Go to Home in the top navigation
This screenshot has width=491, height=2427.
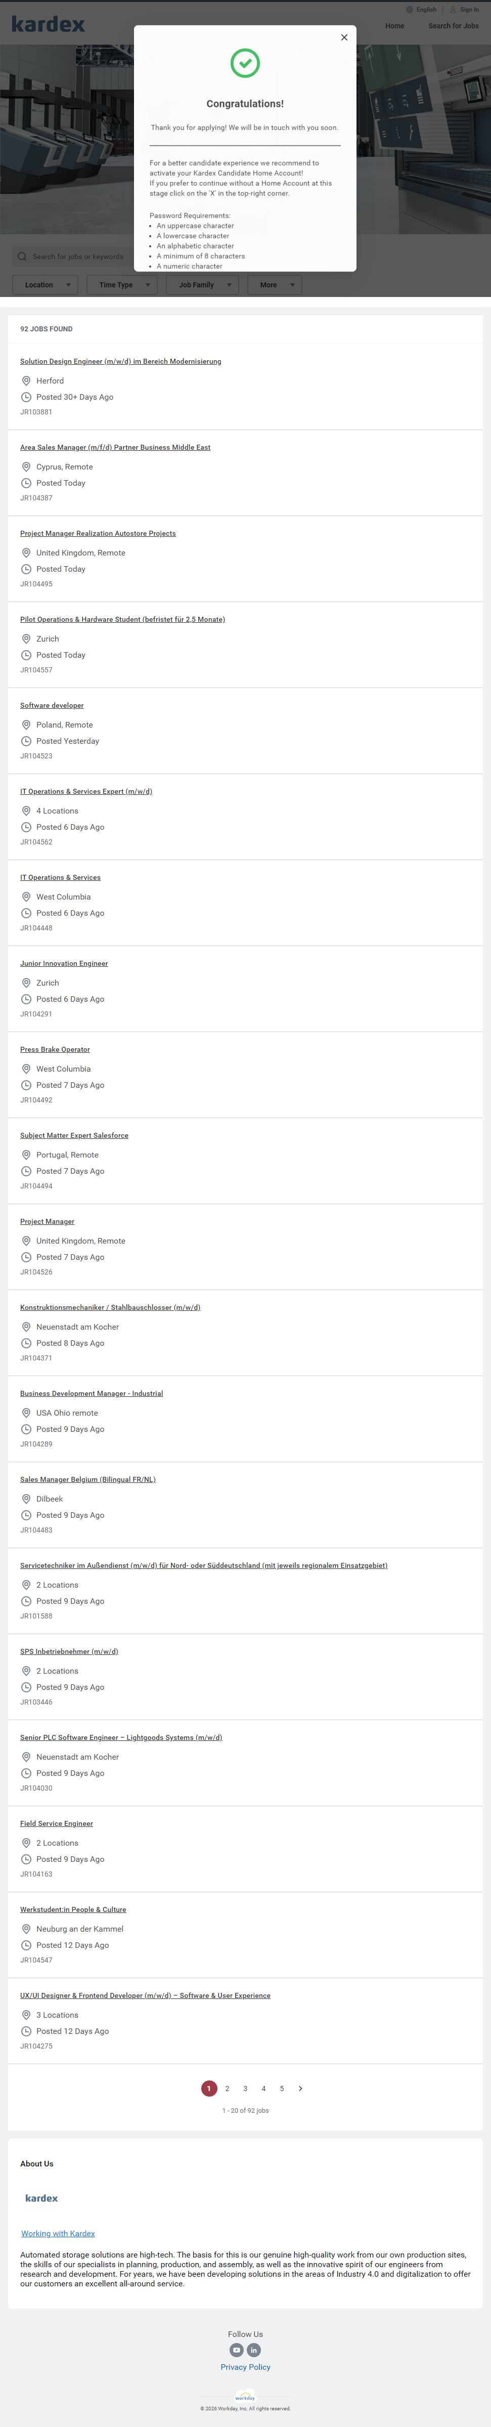click(395, 25)
